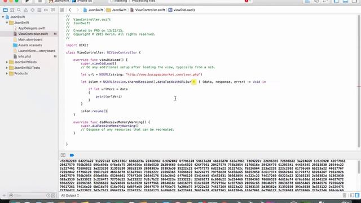This screenshot has width=361, height=203.
Task: Hide the debug area with console toggle button
Action: 63,155
